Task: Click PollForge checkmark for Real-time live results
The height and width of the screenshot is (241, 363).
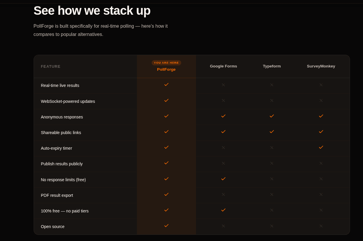Action: tap(166, 85)
